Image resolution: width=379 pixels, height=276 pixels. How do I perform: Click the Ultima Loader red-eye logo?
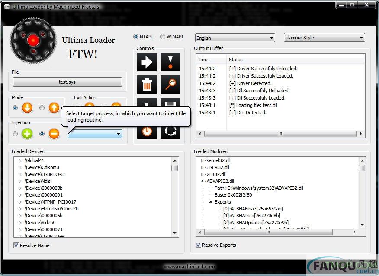33,41
